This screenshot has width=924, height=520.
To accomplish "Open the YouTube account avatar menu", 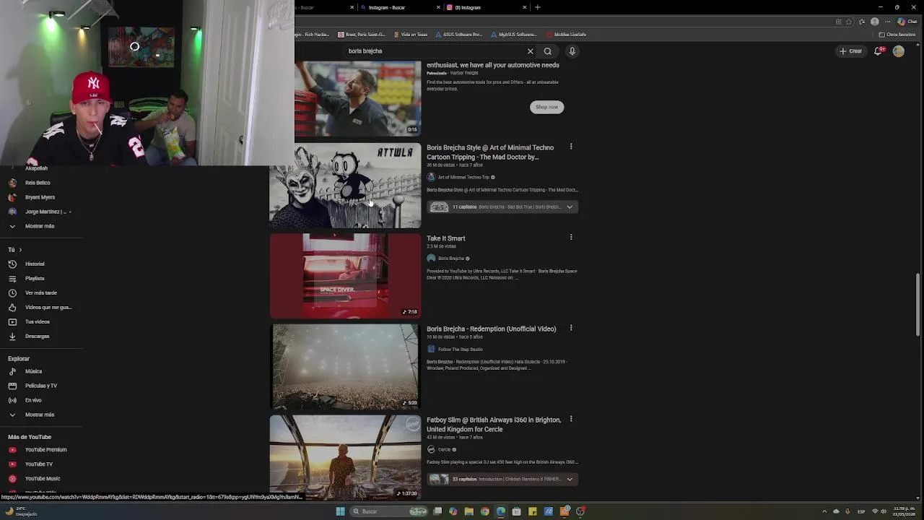I will coord(898,51).
